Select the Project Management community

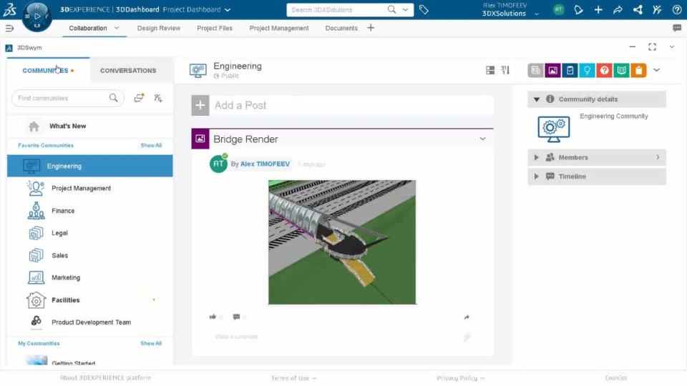(90, 188)
